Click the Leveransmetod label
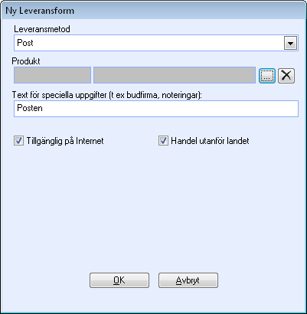Screen dimensions: 307x314 42,29
